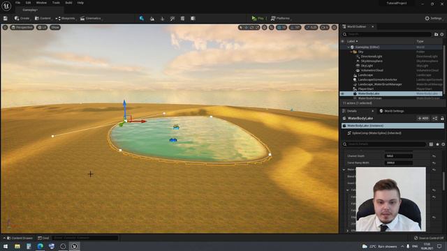Click the Channel Depth value field

tap(399, 156)
